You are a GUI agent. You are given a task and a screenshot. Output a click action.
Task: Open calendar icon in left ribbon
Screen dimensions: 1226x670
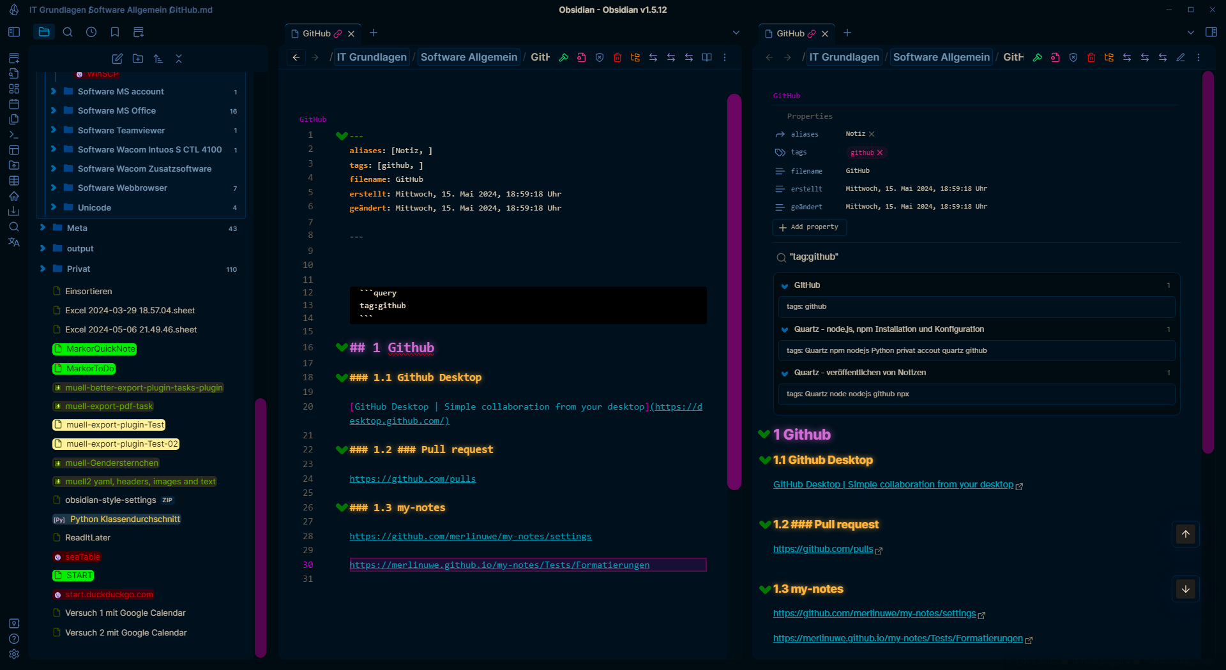pos(14,104)
